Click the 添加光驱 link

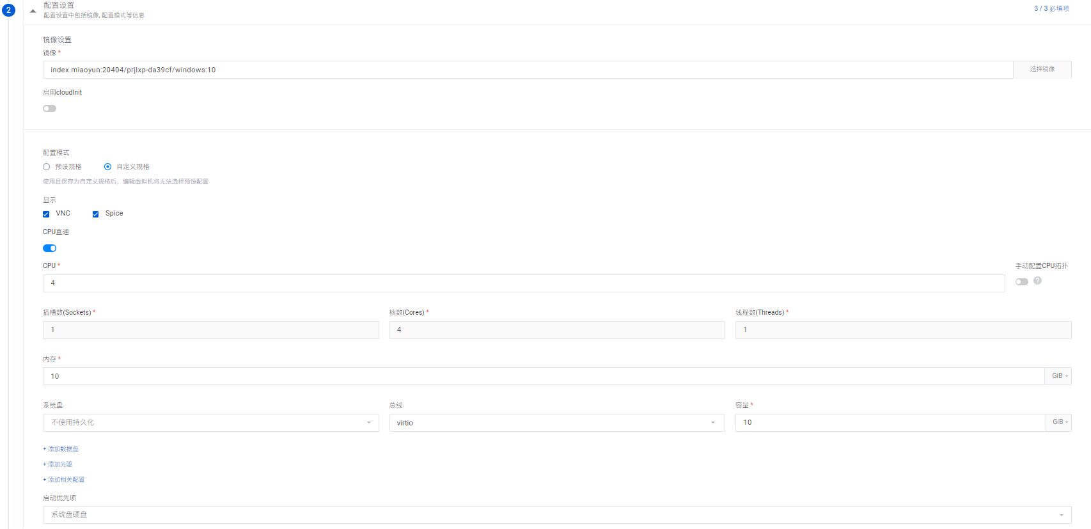[58, 464]
